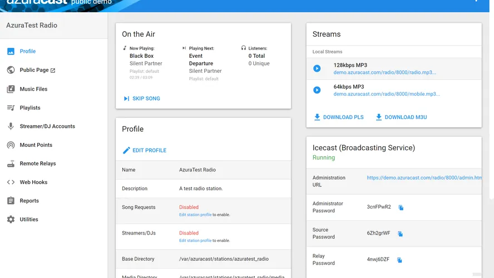Open the Playlists menu item
Image resolution: width=494 pixels, height=278 pixels.
pyautogui.click(x=30, y=108)
